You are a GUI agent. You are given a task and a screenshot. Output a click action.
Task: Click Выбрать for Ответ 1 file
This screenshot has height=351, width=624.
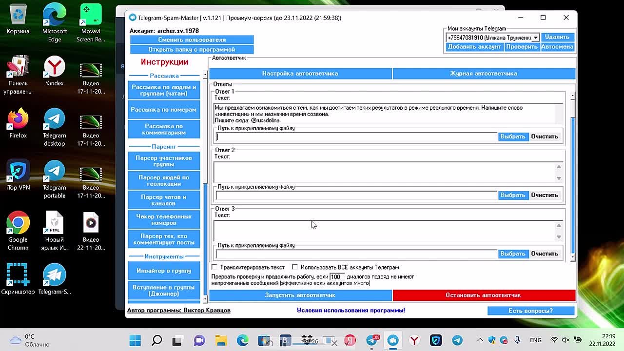(512, 136)
